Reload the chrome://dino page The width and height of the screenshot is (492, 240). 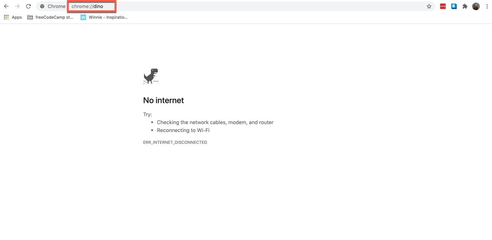(x=29, y=6)
